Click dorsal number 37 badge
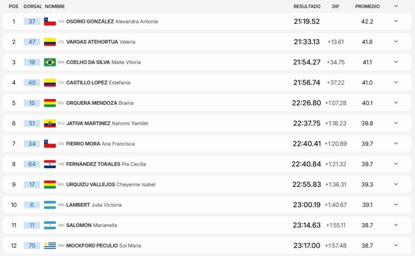 pyautogui.click(x=32, y=21)
